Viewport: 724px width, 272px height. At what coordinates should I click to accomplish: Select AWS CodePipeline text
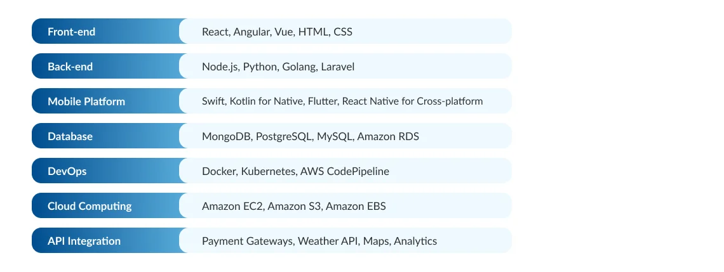click(x=345, y=171)
